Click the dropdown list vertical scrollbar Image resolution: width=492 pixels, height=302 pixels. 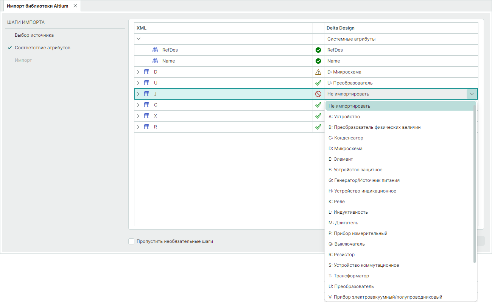click(x=475, y=182)
